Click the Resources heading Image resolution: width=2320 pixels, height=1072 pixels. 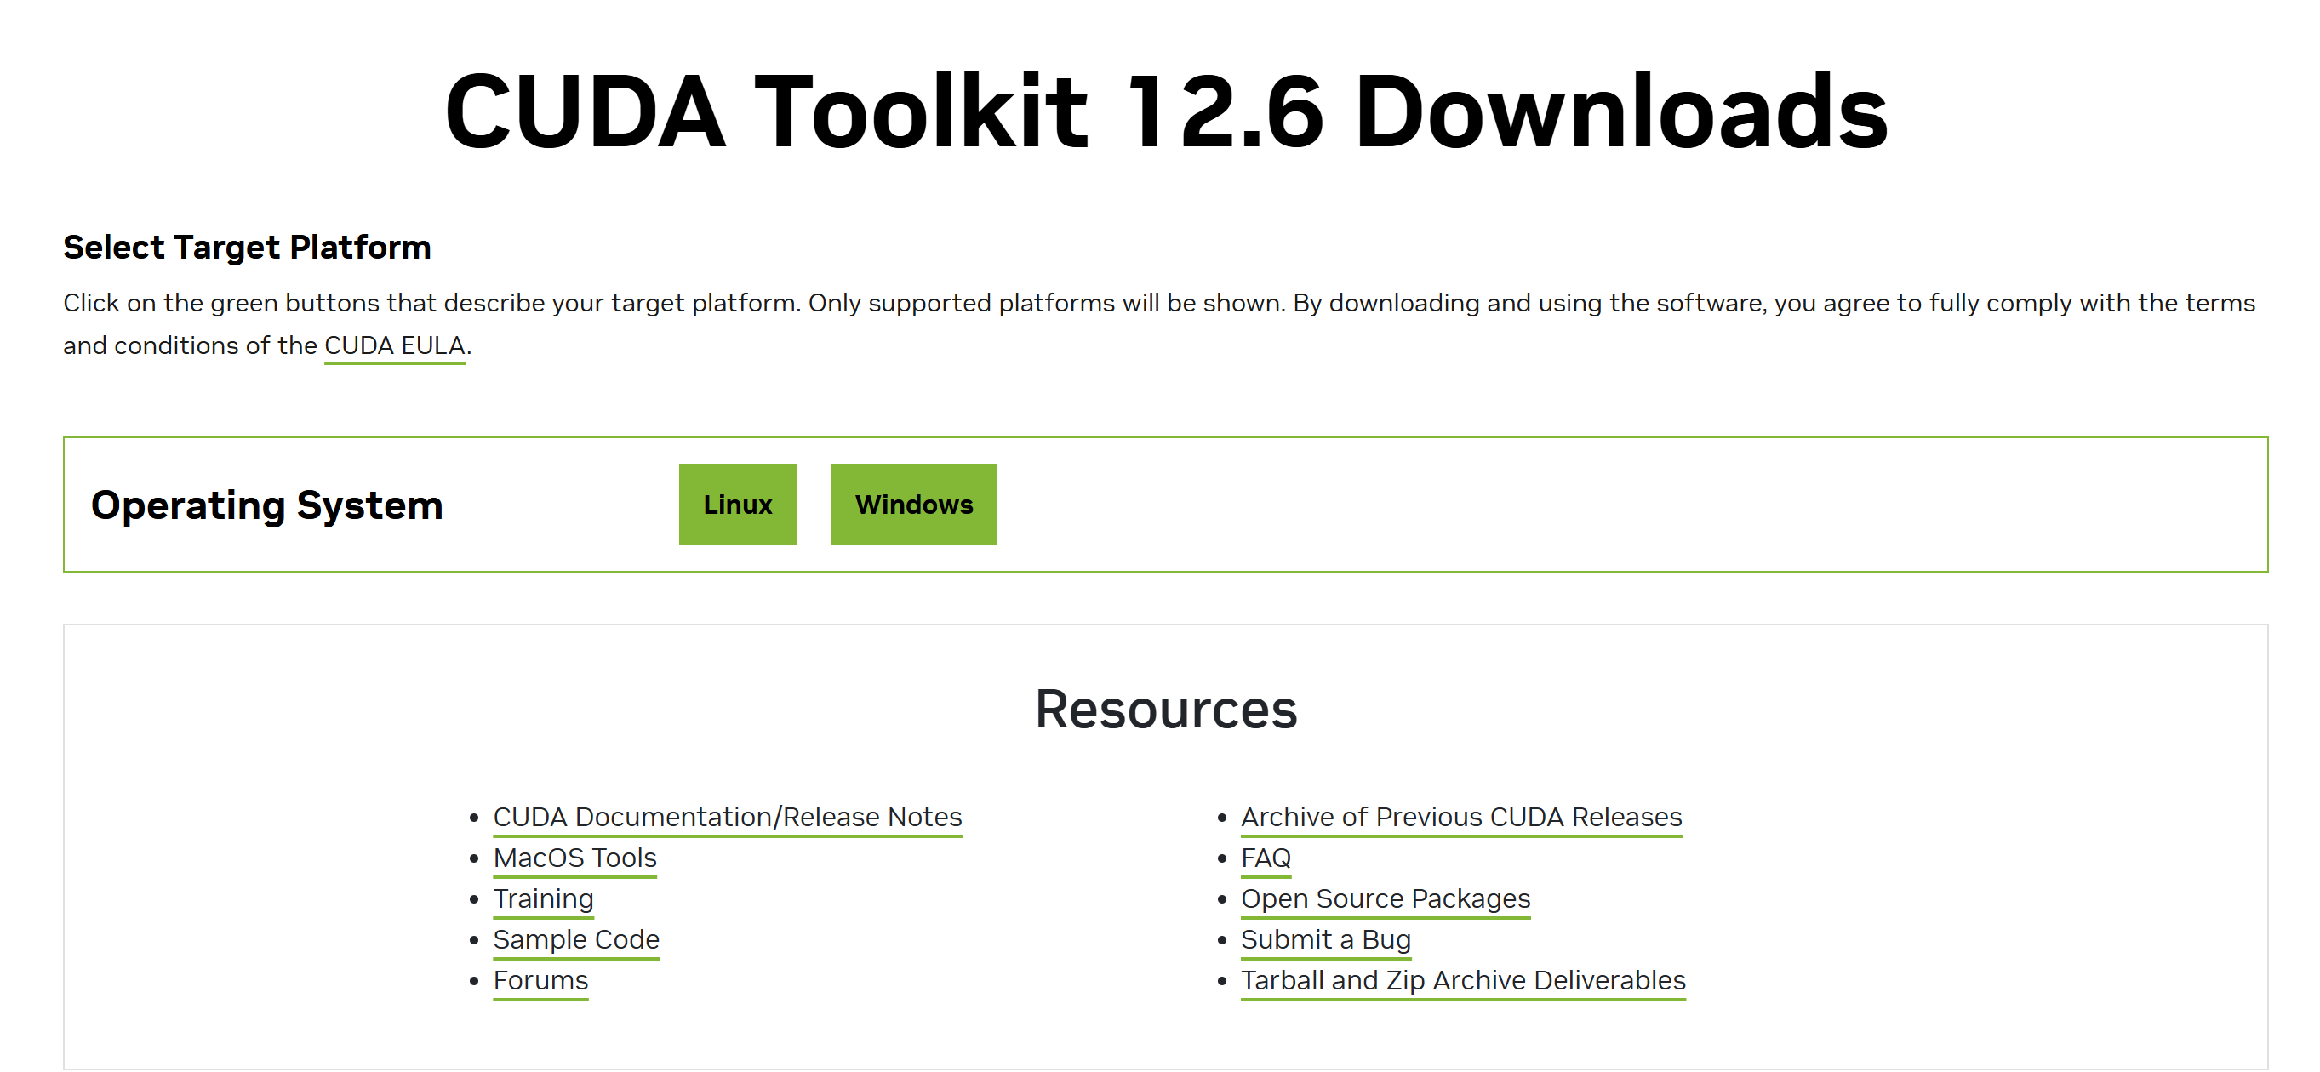1165,710
